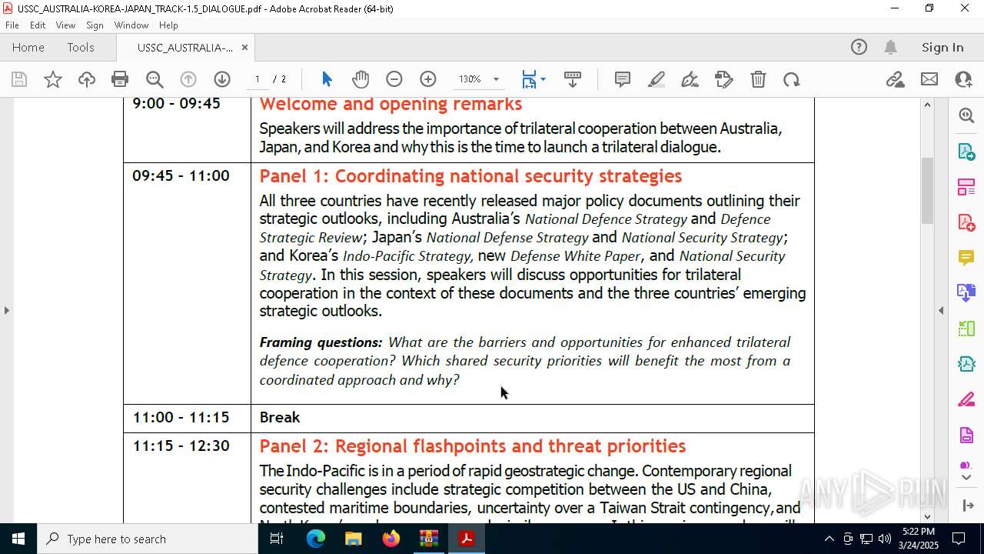984x554 pixels.
Task: Select the USSC_AUSTRALIA document tab
Action: (x=184, y=47)
